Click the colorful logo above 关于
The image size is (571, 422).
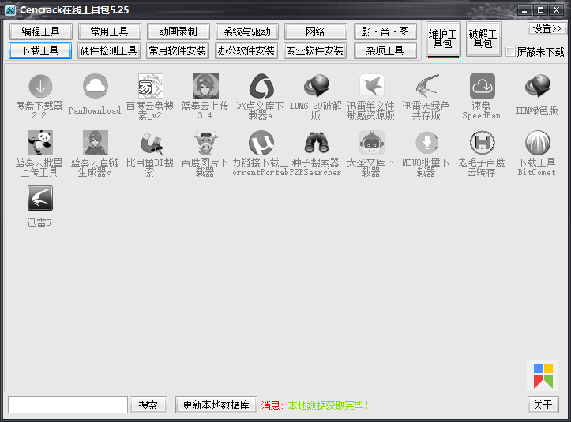click(543, 375)
